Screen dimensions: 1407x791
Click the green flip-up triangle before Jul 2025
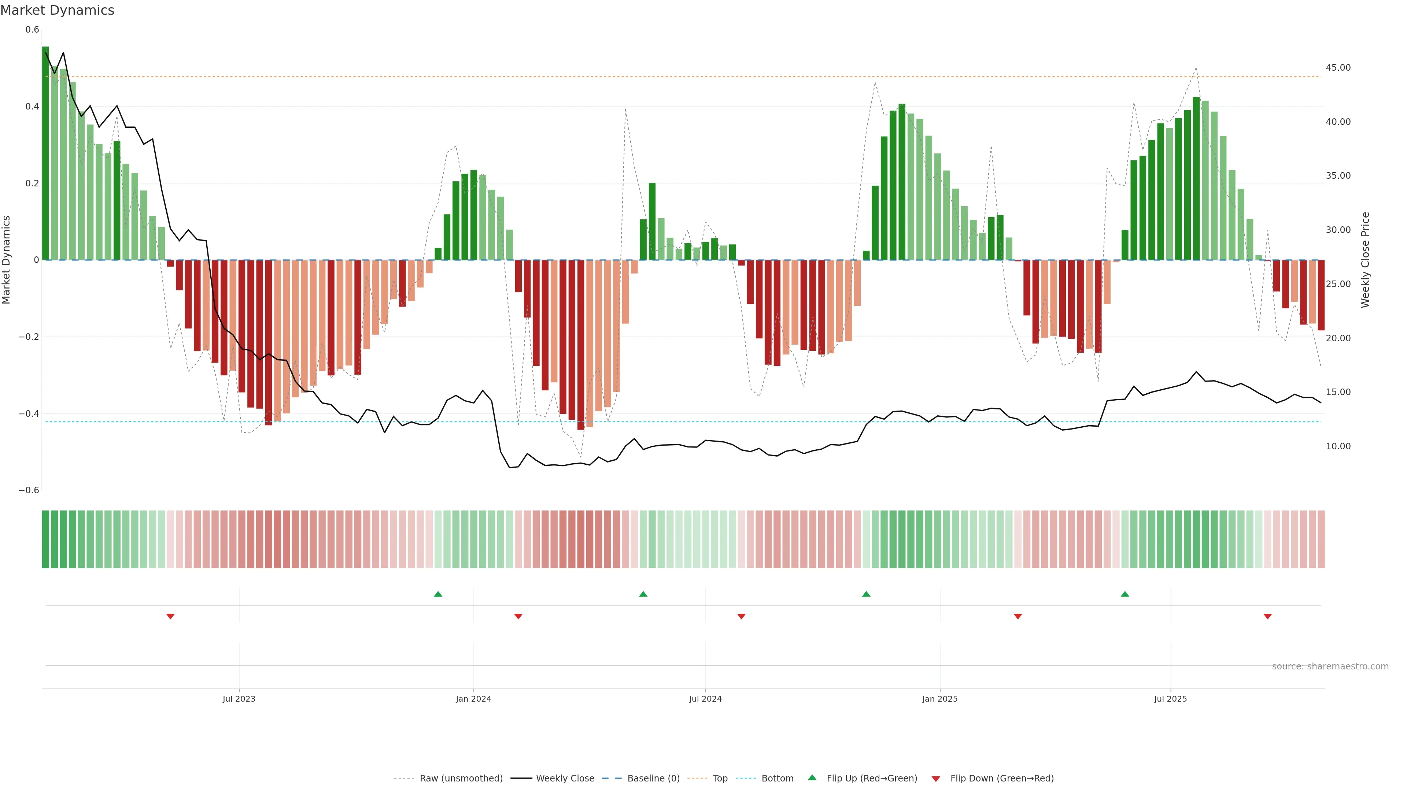pos(1125,594)
